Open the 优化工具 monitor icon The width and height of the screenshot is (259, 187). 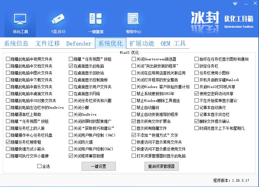(20, 20)
